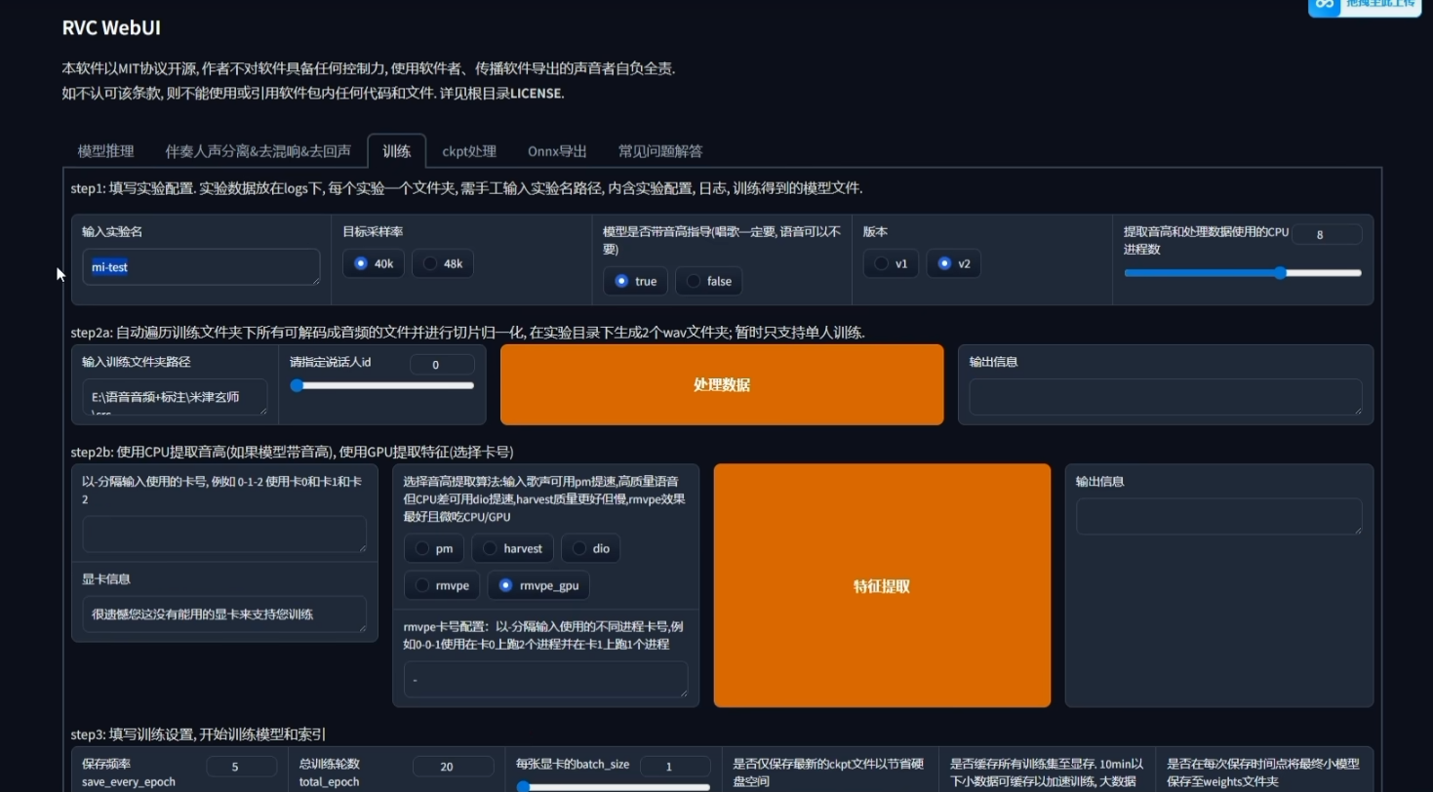Adjust the speaker id slider

[x=381, y=385]
